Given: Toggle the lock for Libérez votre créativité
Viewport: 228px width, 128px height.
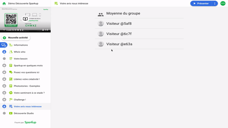Looking at the screenshot, I should click(x=4, y=79).
